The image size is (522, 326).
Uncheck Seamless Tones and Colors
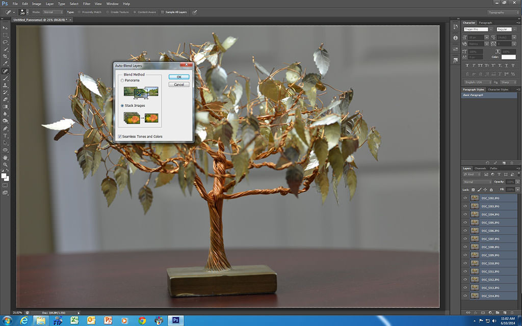click(x=119, y=137)
